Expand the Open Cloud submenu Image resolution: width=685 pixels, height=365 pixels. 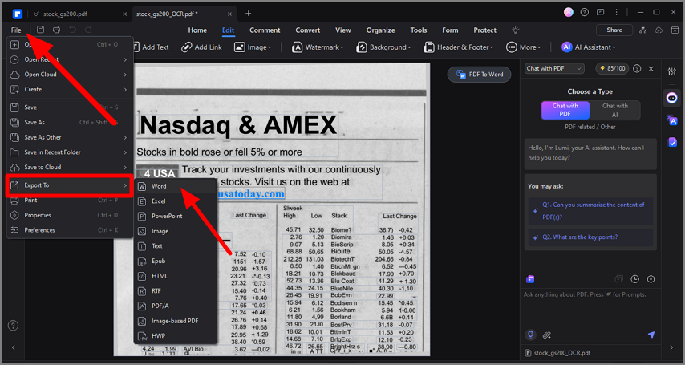70,75
